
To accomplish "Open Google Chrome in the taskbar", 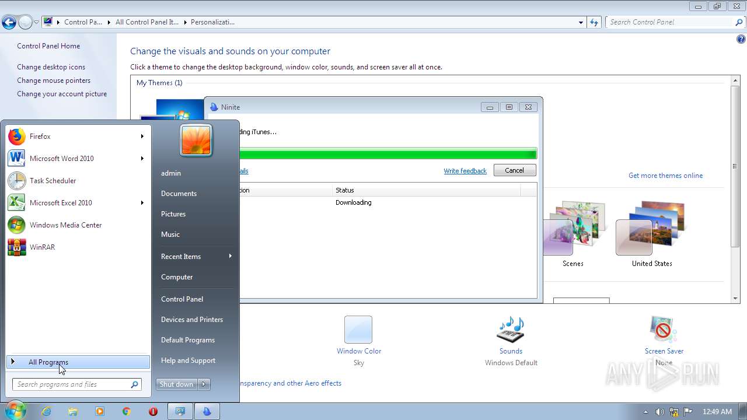I will pyautogui.click(x=127, y=411).
